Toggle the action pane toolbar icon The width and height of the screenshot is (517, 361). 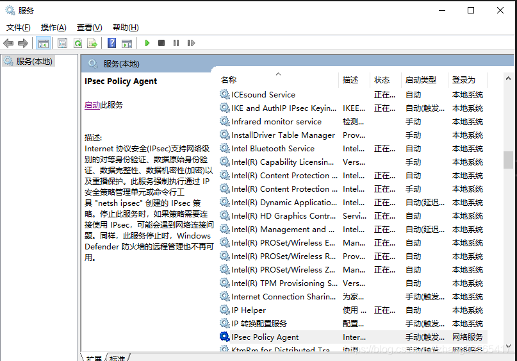tap(127, 43)
